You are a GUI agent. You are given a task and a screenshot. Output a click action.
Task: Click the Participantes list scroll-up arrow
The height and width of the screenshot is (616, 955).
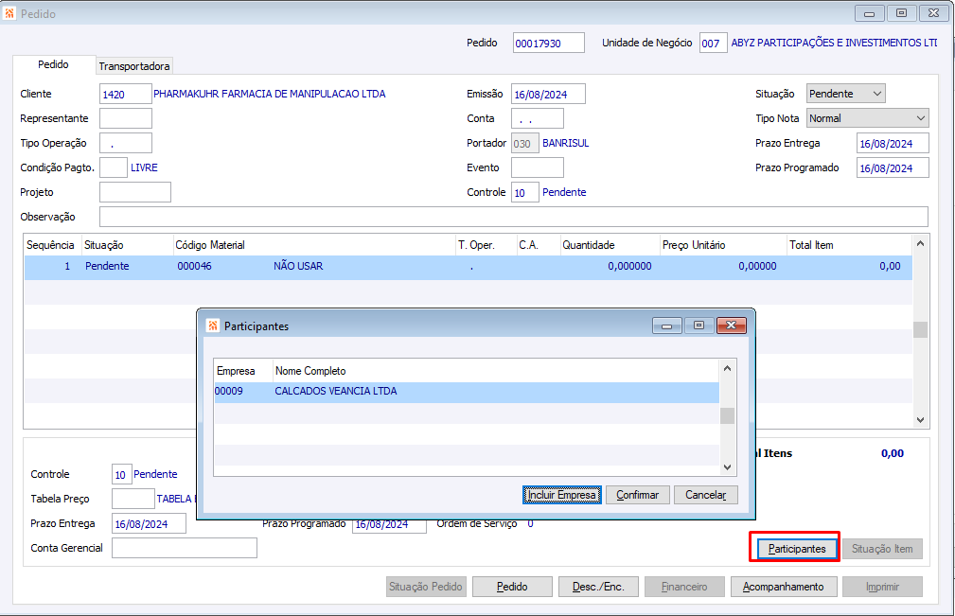[x=727, y=368]
